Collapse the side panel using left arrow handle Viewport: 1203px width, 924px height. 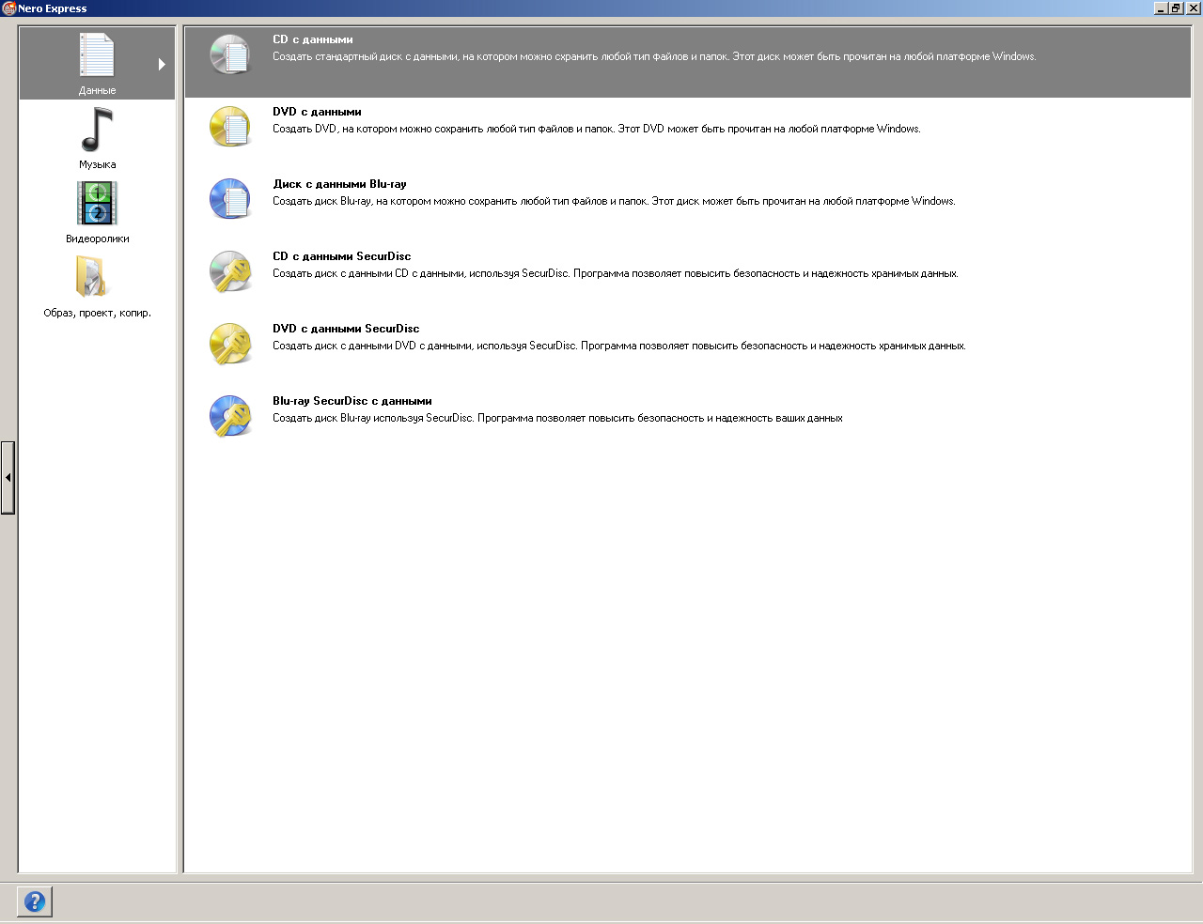coord(8,477)
